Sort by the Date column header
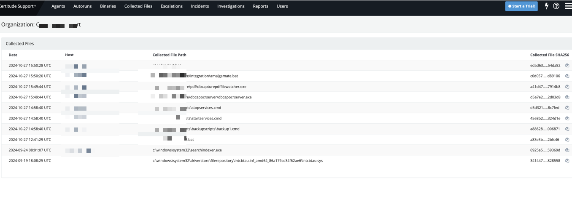 (x=13, y=55)
